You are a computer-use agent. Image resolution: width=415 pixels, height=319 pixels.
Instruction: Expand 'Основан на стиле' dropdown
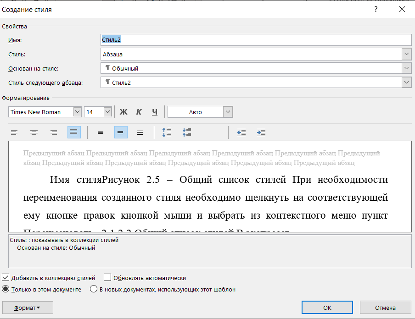[x=406, y=68]
